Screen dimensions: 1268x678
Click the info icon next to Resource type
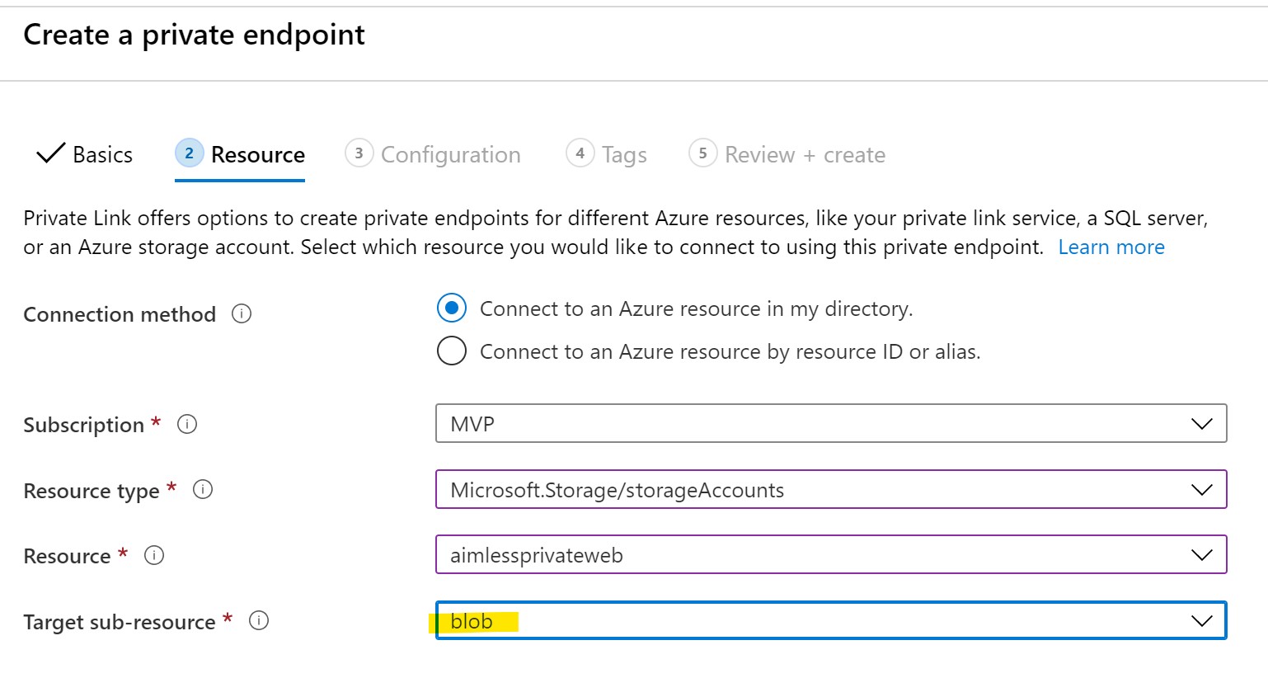click(203, 489)
